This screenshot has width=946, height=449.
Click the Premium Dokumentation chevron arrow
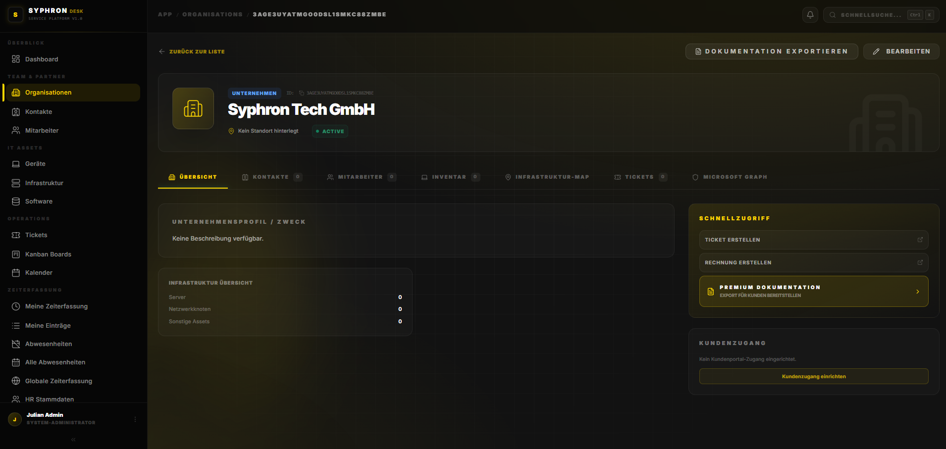(918, 292)
